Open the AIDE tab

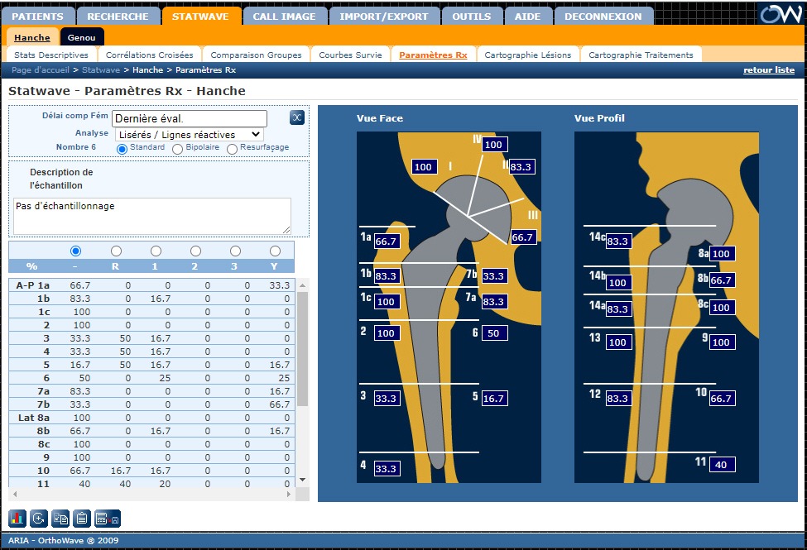click(x=528, y=17)
